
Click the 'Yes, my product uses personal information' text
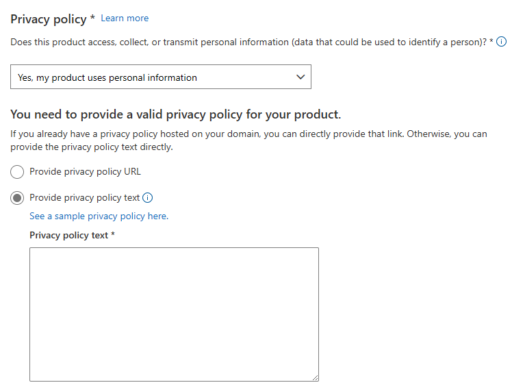click(x=107, y=78)
